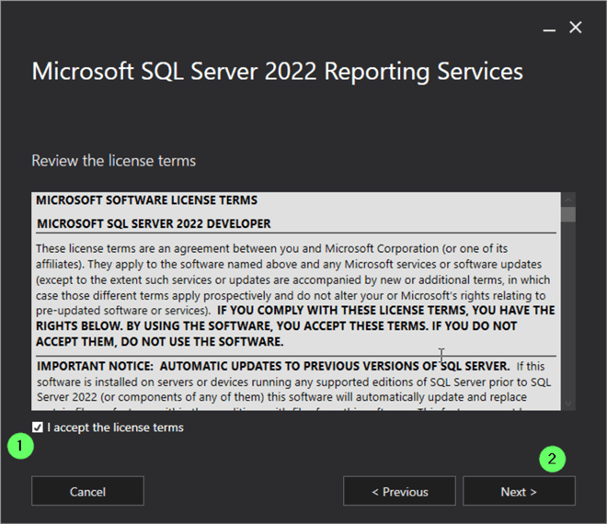Click the green step 2 badge
607x524 pixels.
click(553, 459)
